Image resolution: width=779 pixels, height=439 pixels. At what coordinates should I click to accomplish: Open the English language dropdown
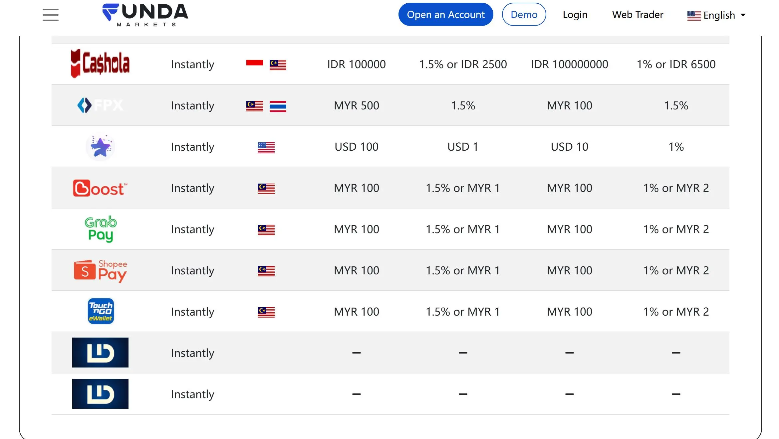click(716, 15)
